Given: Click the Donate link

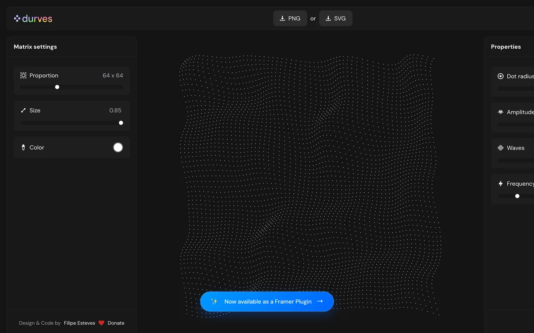Looking at the screenshot, I should (116, 323).
